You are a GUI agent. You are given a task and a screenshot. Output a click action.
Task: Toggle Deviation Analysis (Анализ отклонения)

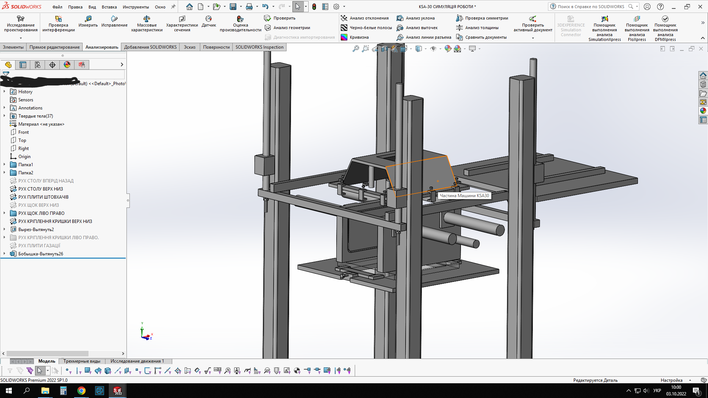365,18
